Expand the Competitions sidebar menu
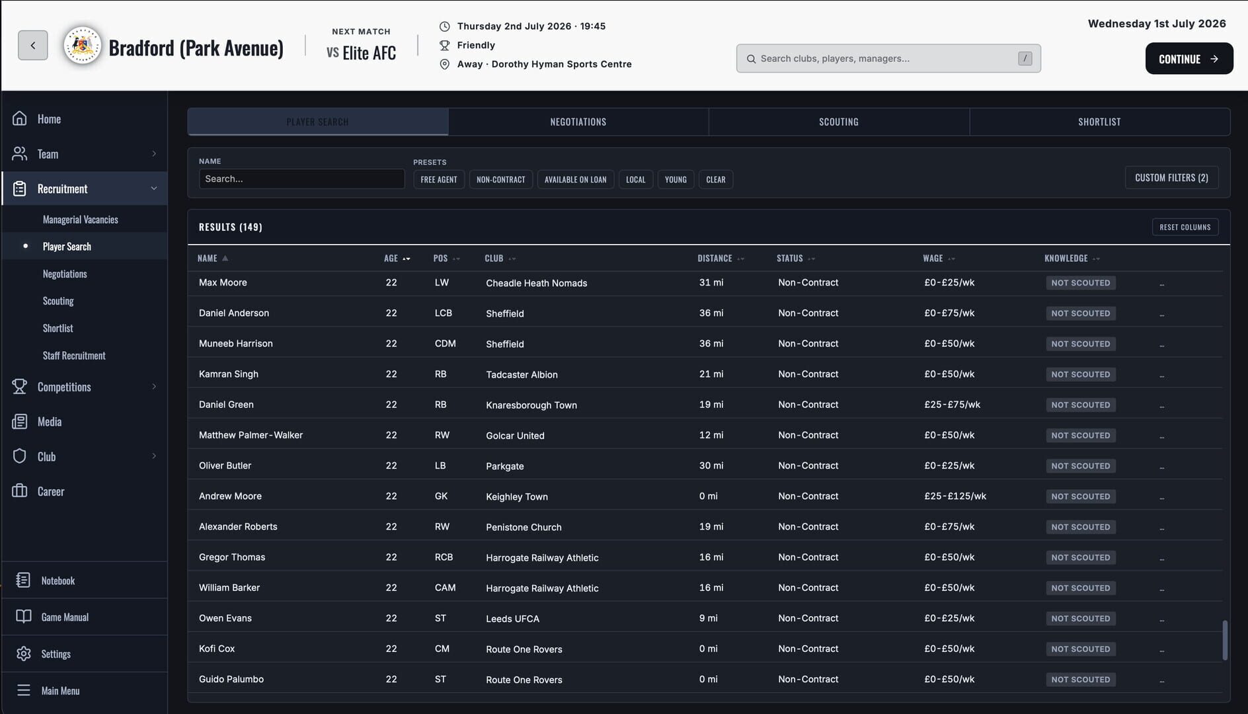The image size is (1248, 714). (84, 387)
